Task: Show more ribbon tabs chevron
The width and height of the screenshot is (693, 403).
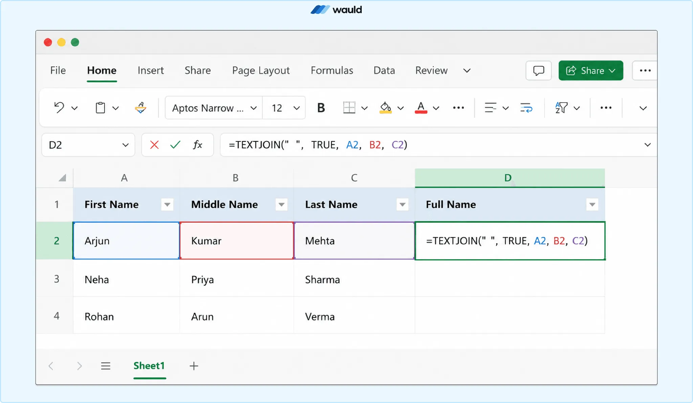Action: 467,71
